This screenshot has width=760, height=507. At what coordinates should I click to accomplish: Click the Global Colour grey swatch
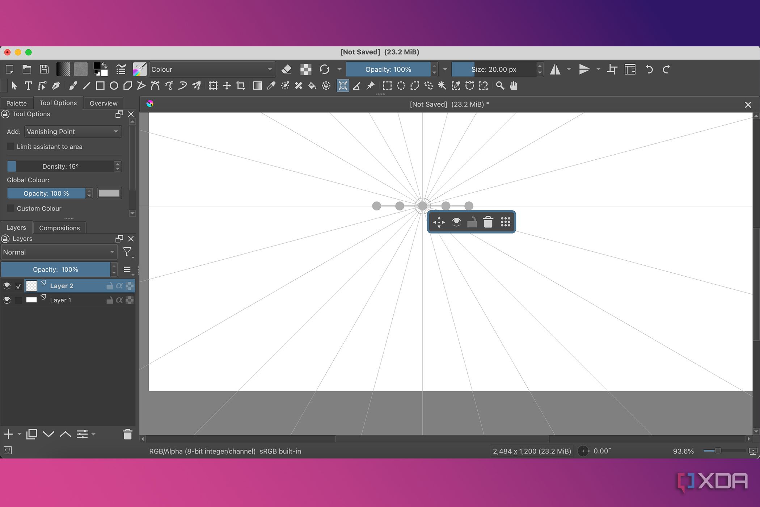point(109,193)
